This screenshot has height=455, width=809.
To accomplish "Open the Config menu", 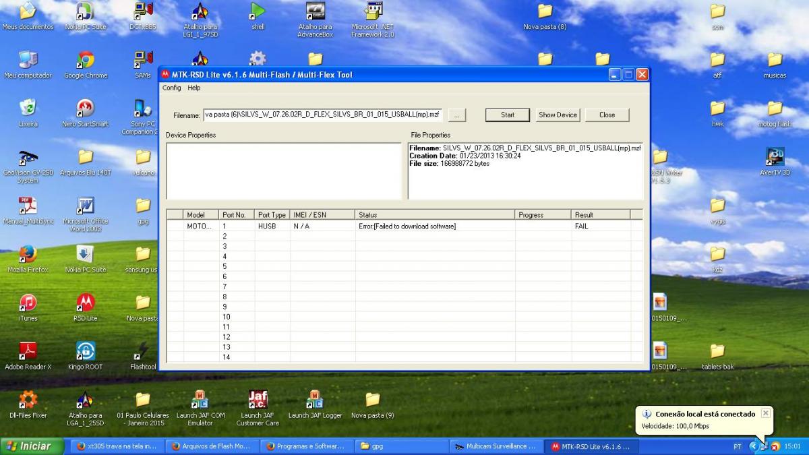I will pos(171,88).
